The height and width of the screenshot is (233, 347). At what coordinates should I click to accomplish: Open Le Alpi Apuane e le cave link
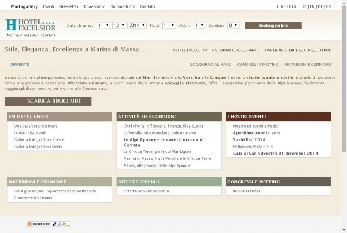[164, 142]
